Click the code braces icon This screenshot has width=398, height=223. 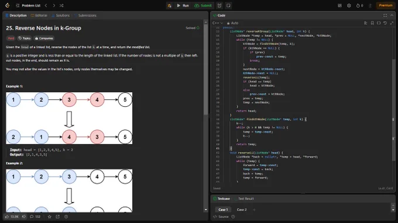click(x=379, y=23)
